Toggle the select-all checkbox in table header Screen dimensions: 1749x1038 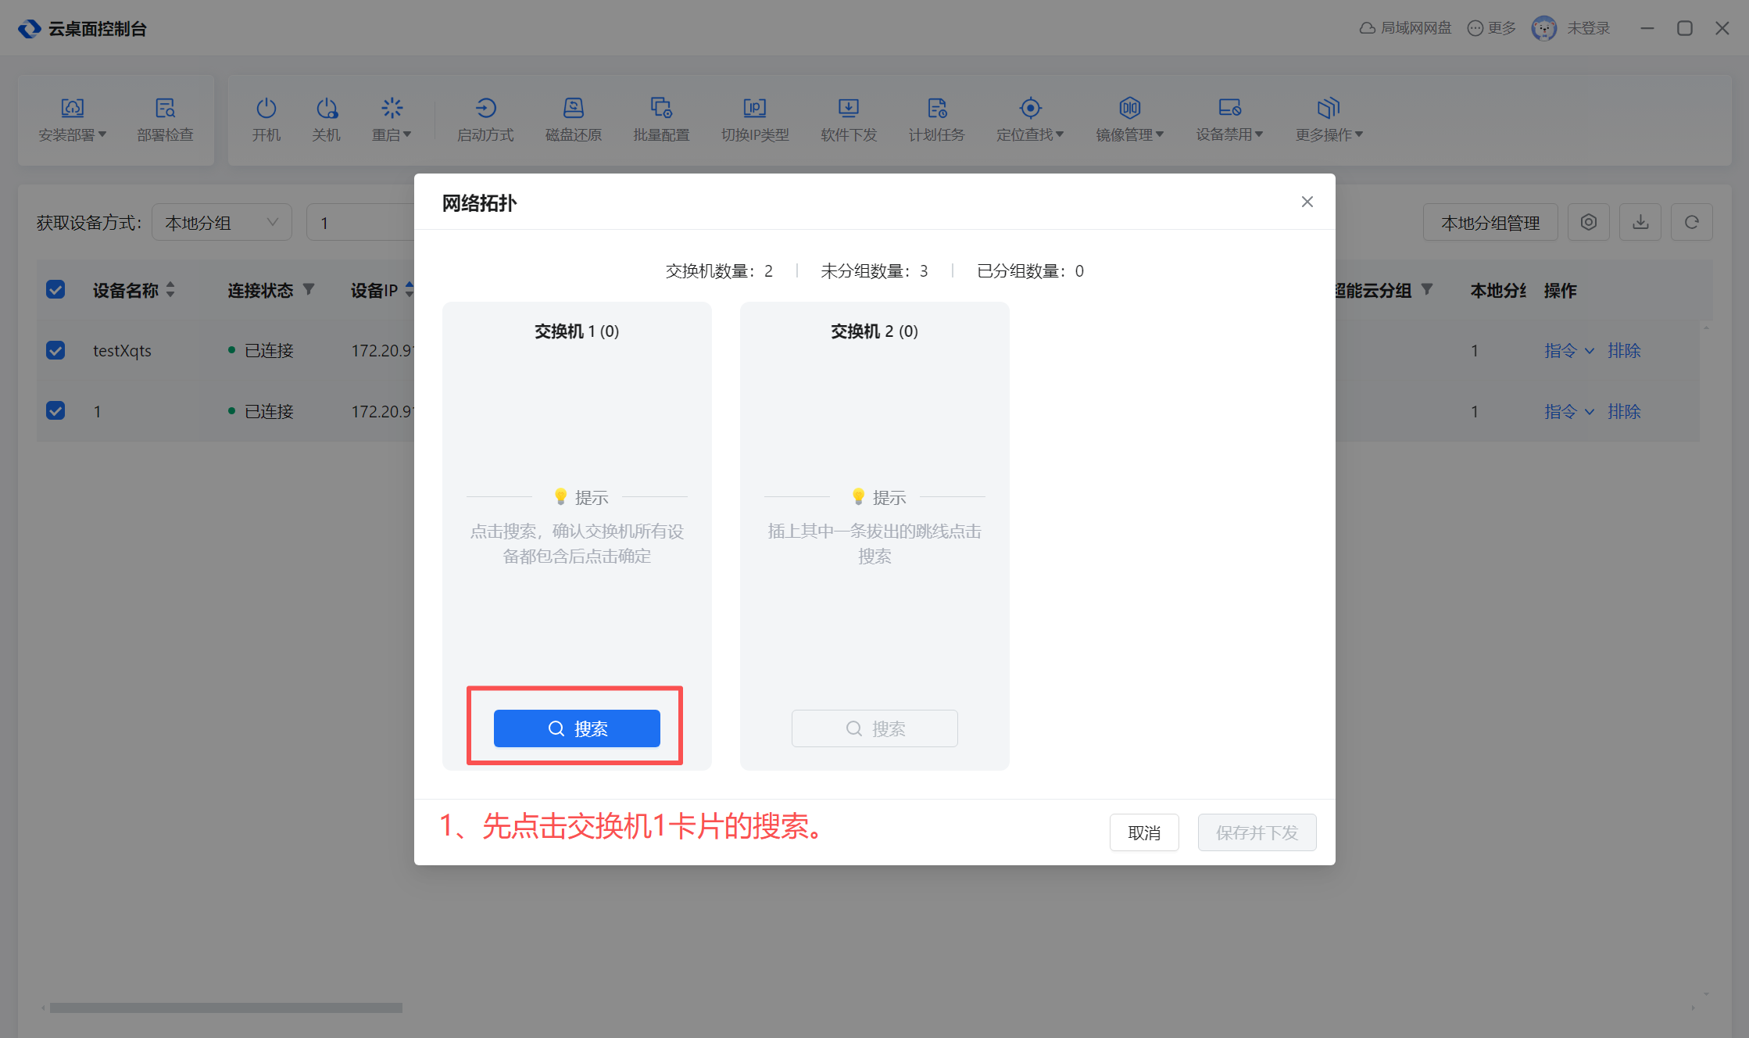pos(55,290)
